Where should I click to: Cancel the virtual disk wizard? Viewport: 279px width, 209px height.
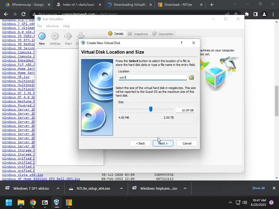coord(187,143)
